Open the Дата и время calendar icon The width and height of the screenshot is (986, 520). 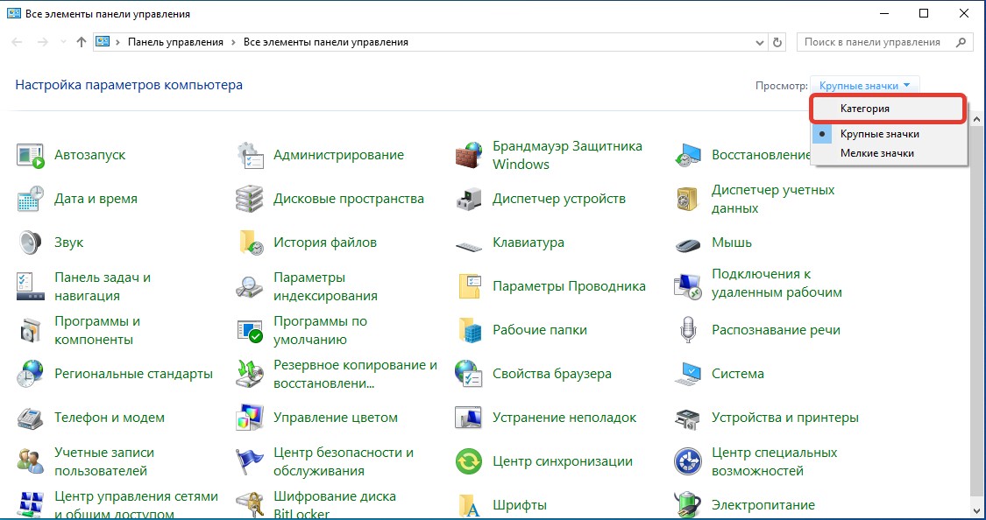point(30,199)
